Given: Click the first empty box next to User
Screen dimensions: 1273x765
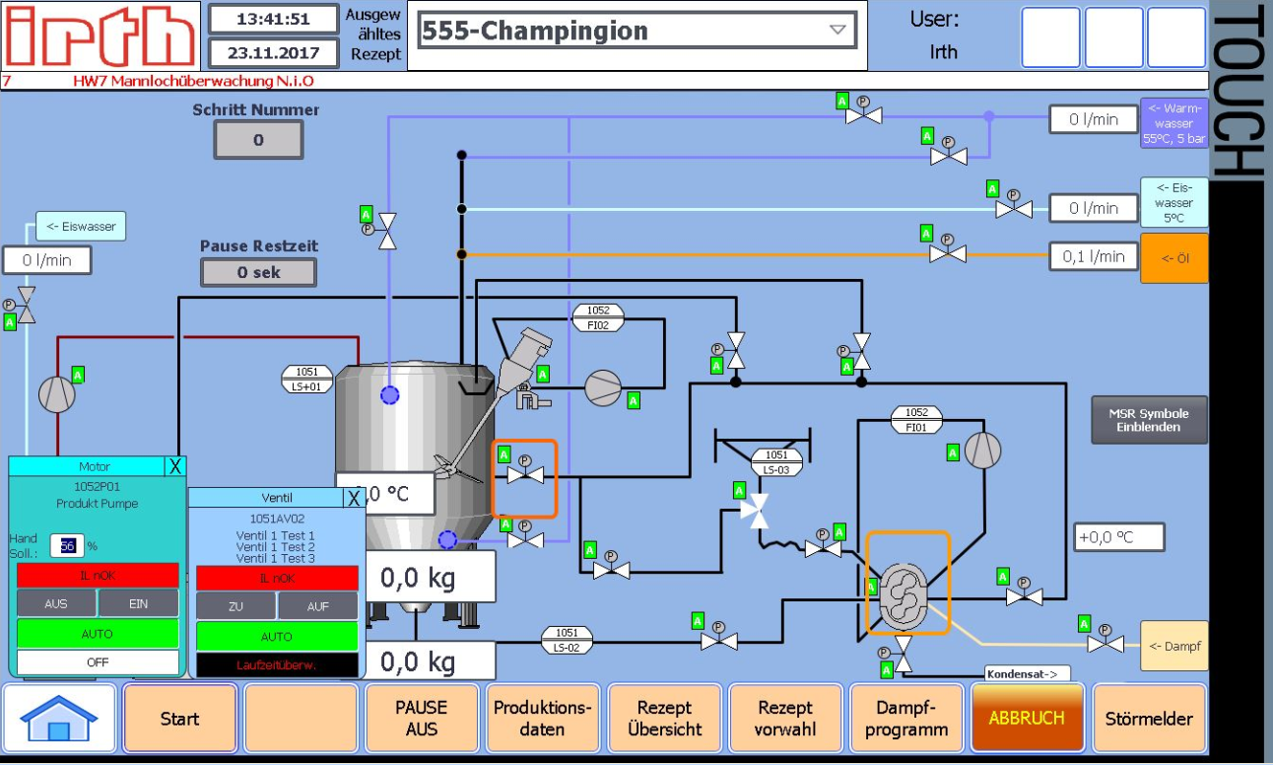Looking at the screenshot, I should click(1050, 37).
